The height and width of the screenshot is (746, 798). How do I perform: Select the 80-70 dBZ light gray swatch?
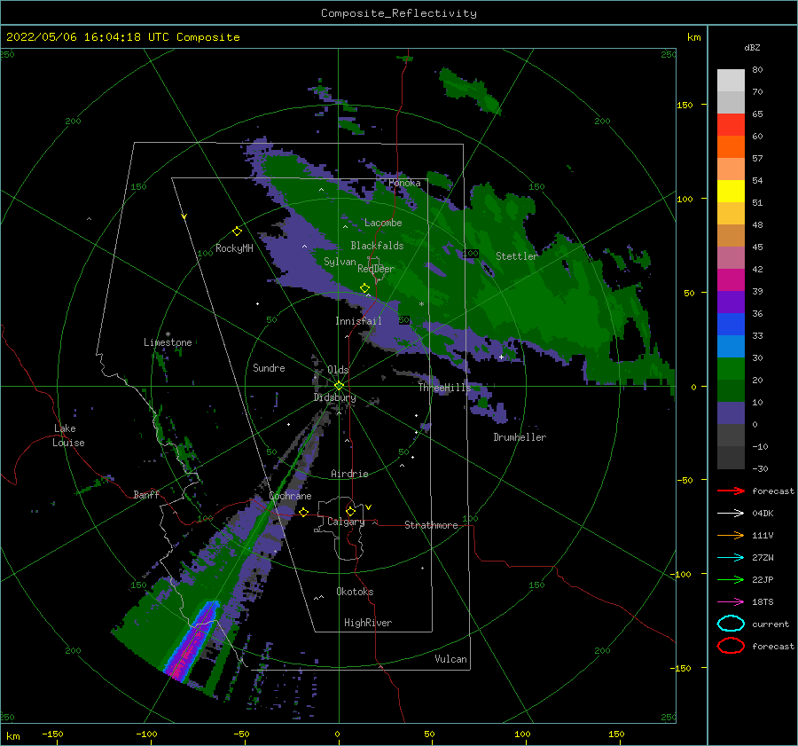tap(731, 81)
